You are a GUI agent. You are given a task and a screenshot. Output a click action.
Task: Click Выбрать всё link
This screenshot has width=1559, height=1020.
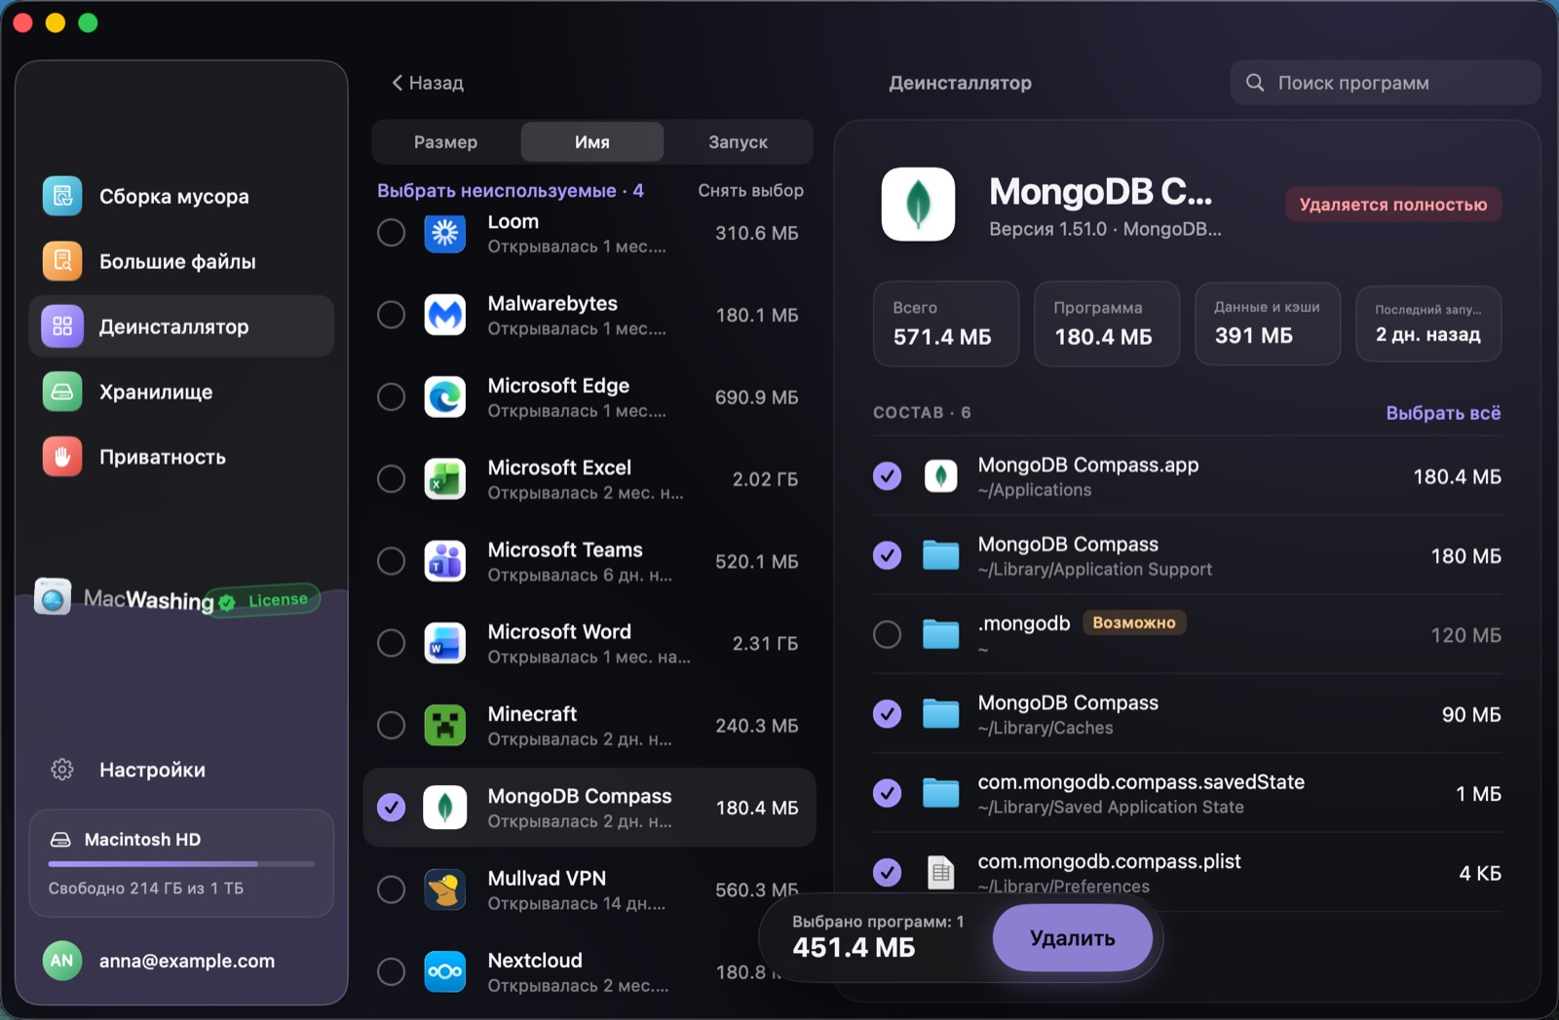click(x=1443, y=413)
